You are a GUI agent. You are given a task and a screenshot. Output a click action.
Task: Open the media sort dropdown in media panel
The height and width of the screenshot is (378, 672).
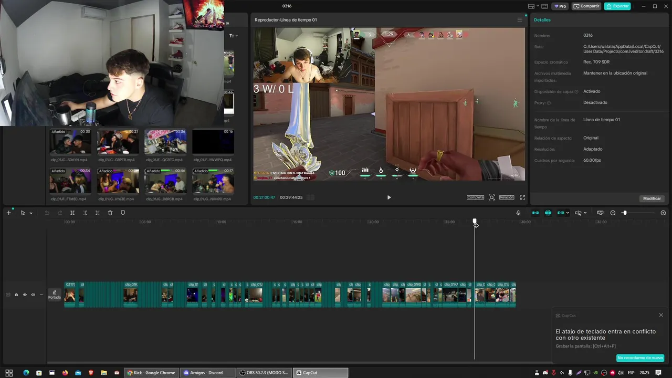(233, 36)
